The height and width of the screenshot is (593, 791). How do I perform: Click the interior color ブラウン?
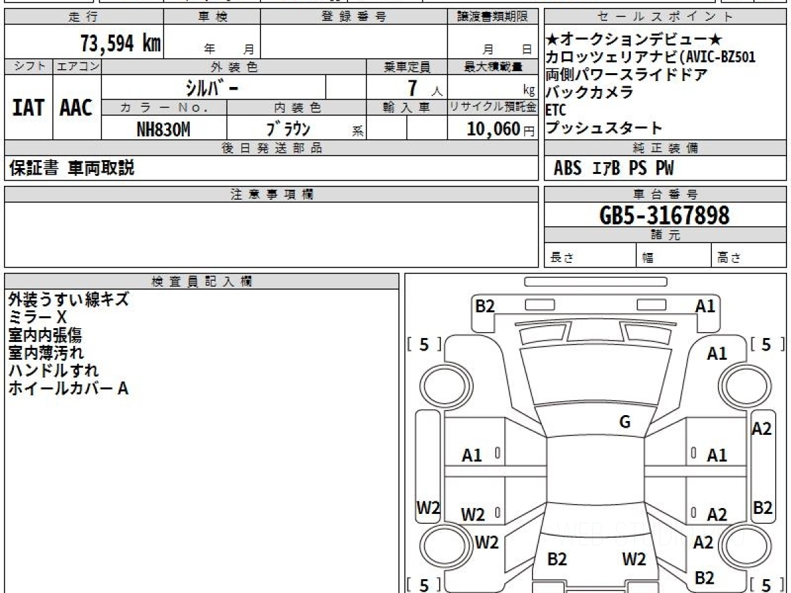(x=288, y=129)
